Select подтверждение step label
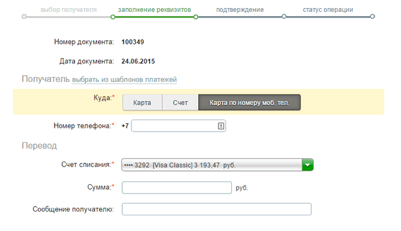The height and width of the screenshot is (231, 401). click(240, 10)
